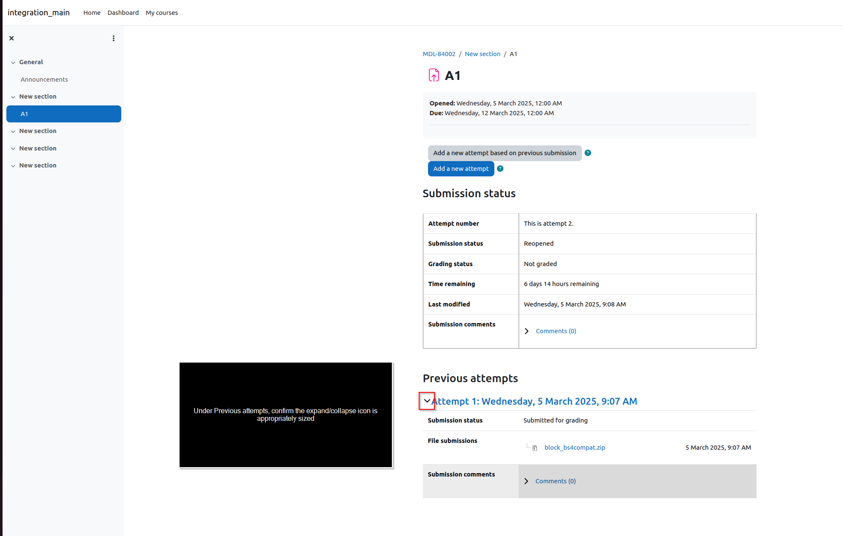This screenshot has height=536, width=842.
Task: Click '6 days 14 hours remaining' text
Action: [x=561, y=284]
